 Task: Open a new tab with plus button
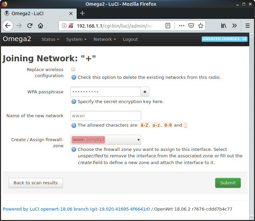82,13
